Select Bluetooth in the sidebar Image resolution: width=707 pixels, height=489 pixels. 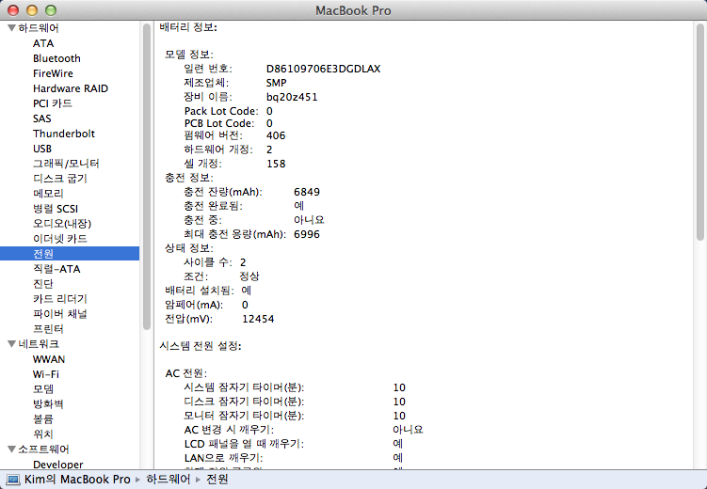[56, 58]
